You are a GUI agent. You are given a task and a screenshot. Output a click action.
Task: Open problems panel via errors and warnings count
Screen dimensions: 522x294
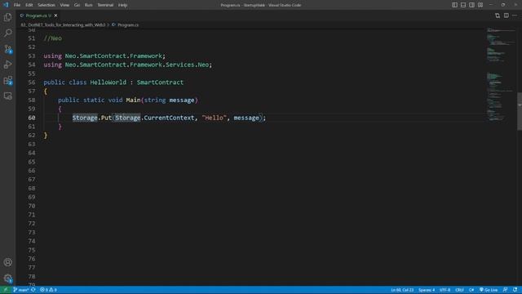(48, 290)
